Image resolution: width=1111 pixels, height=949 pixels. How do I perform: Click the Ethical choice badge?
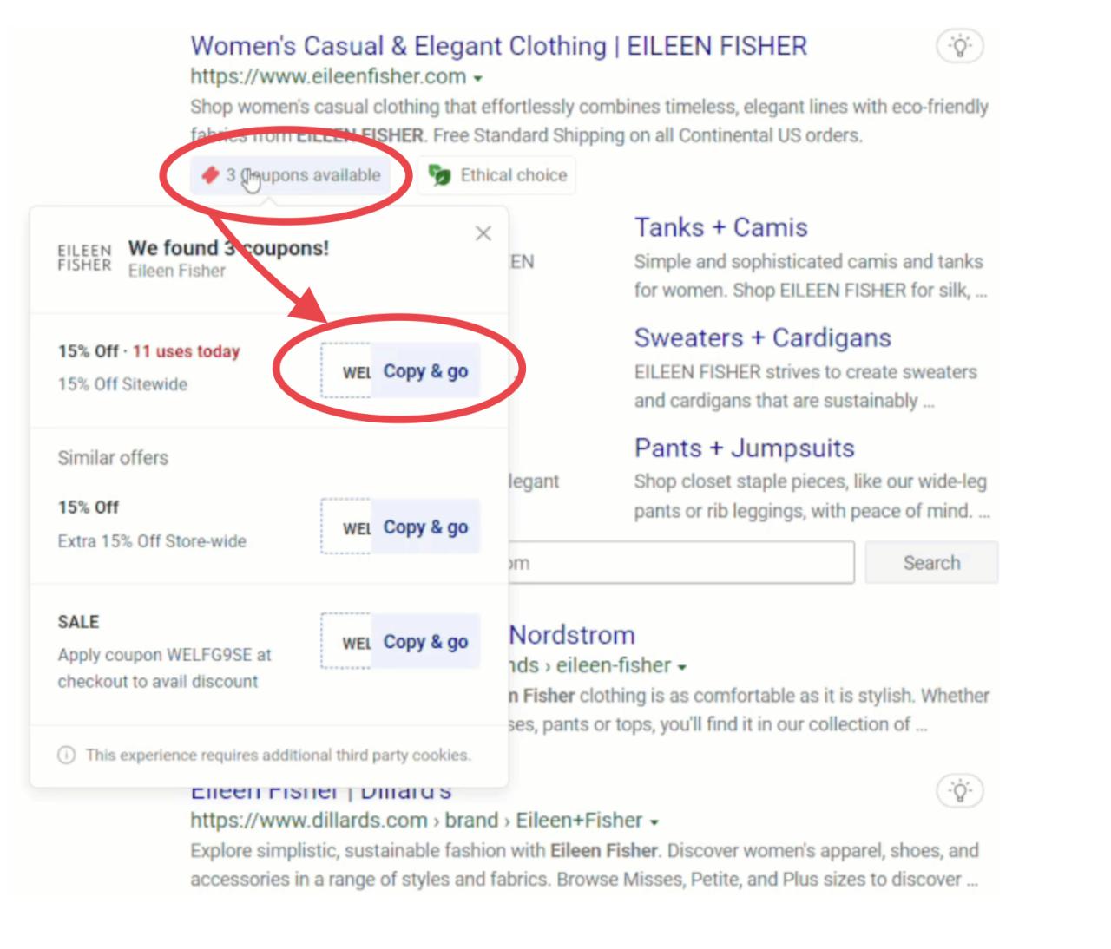point(512,175)
